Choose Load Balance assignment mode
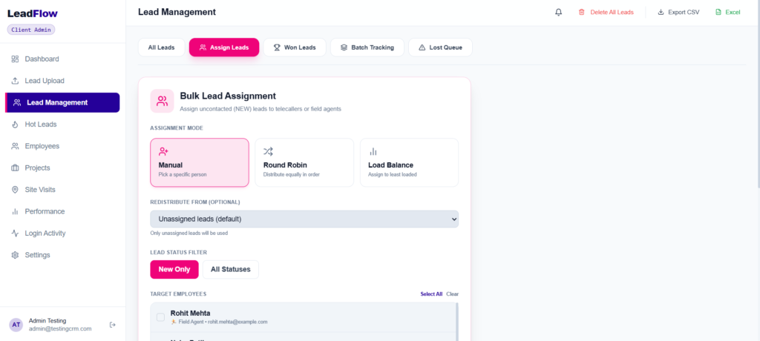Screen dimensions: 760x341 (409, 163)
